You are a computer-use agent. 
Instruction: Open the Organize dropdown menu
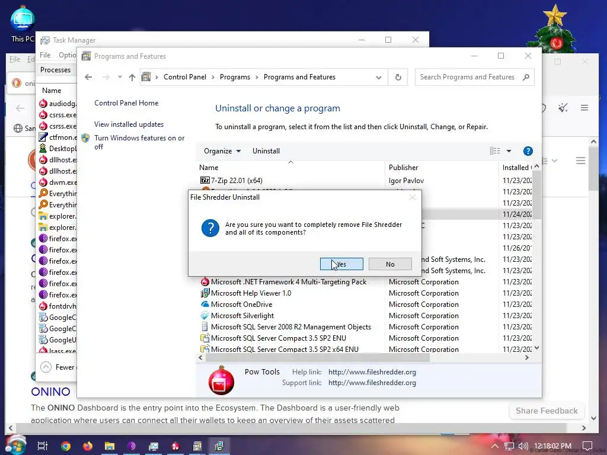[x=222, y=151]
